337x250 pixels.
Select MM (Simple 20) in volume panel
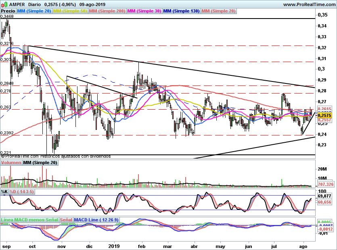[x=40, y=163]
